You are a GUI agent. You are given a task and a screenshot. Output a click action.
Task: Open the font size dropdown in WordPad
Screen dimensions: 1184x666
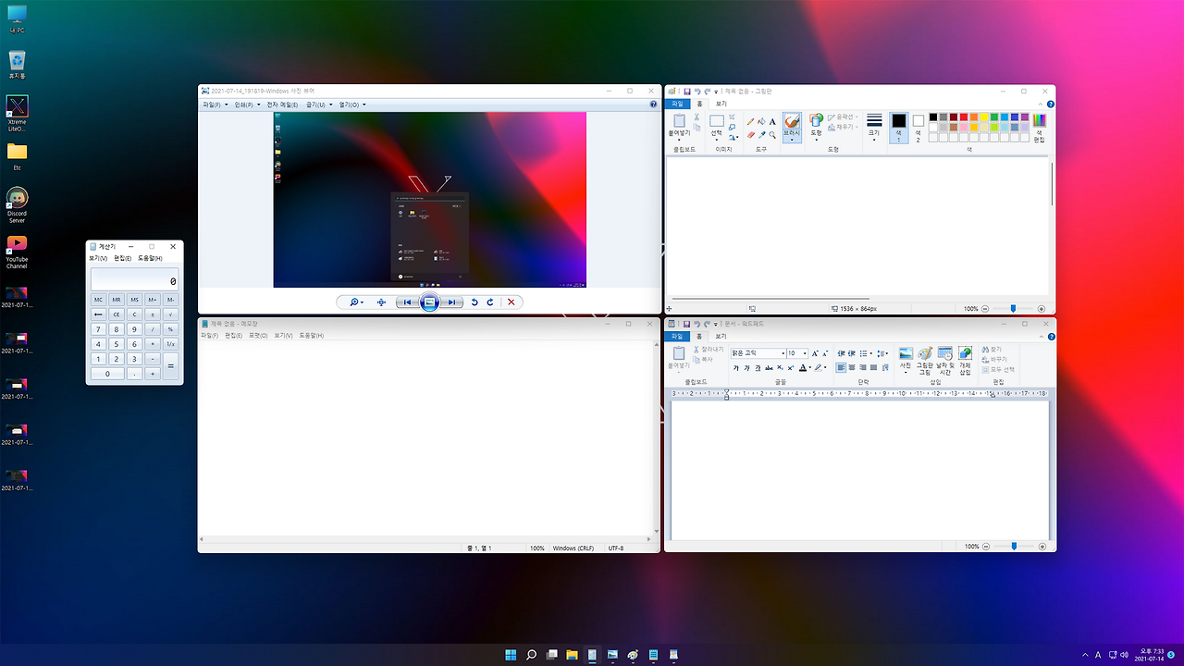tap(805, 351)
